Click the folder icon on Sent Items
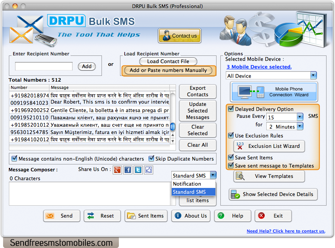335x248 pixels. (x=131, y=216)
